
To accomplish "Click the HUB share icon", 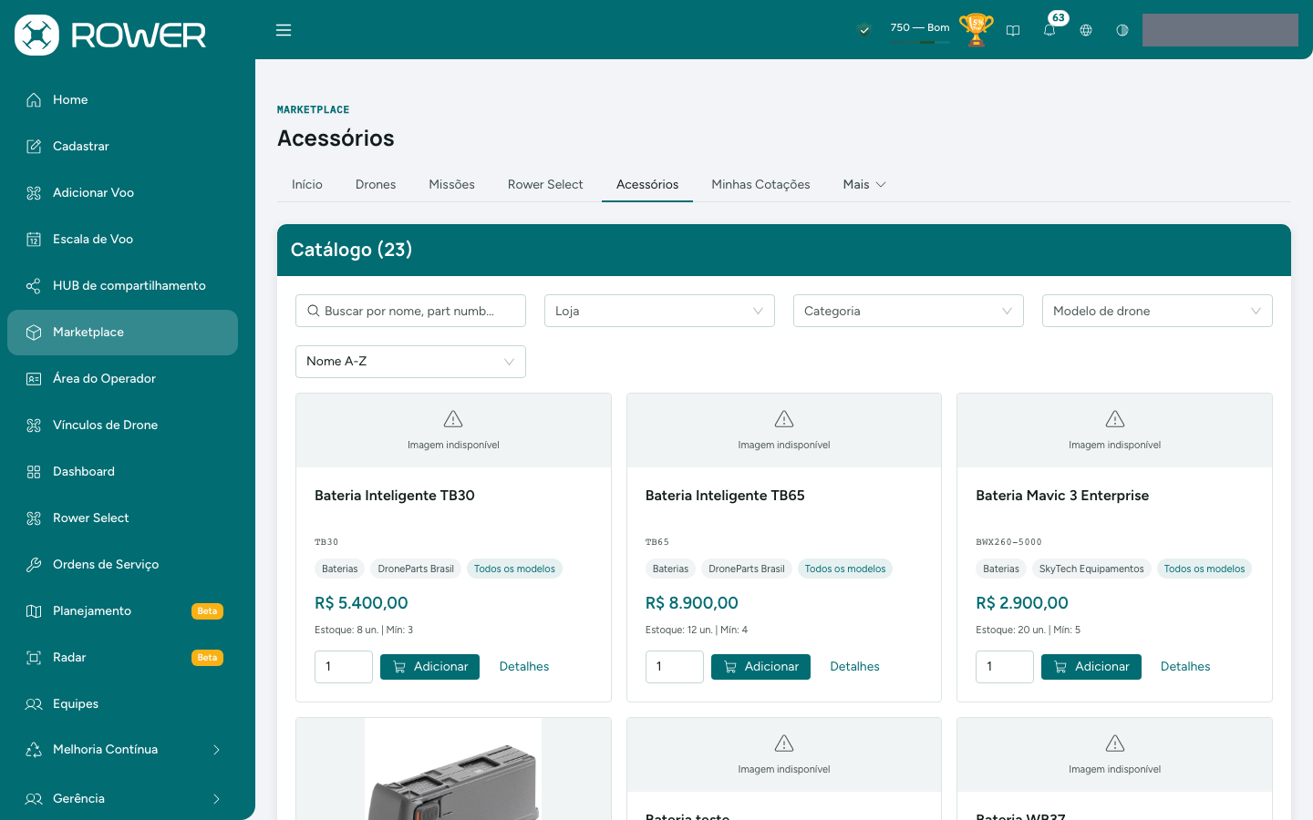I will coord(34,286).
